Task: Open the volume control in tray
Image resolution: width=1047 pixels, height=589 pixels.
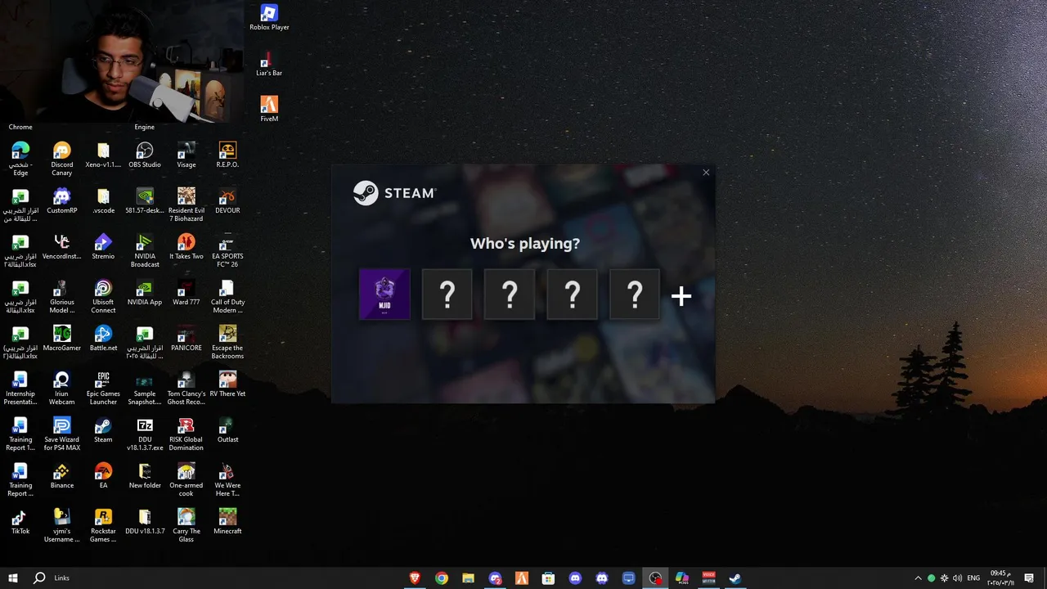Action: click(957, 578)
